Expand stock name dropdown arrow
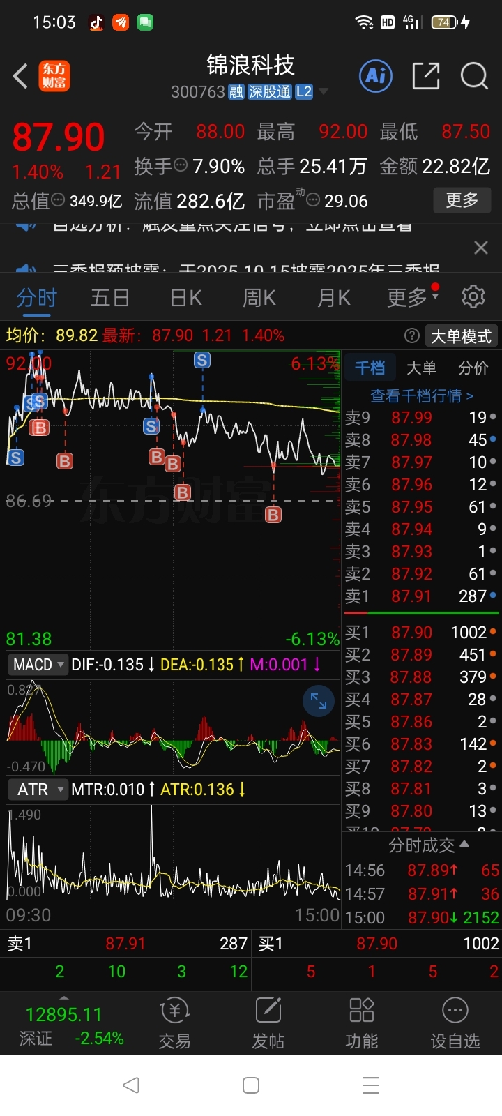Screen dimensions: 502x1116 [x=323, y=92]
